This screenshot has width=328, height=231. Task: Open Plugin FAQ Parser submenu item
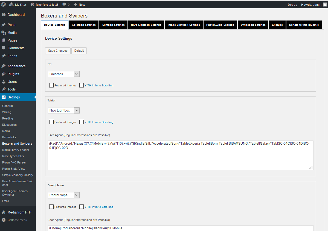(x=14, y=162)
